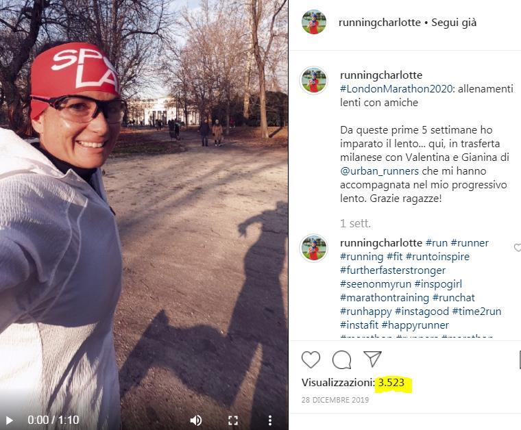Viewport: 521px width, 430px height.
Task: Click the avatar beside the caption text
Action: pos(314,81)
